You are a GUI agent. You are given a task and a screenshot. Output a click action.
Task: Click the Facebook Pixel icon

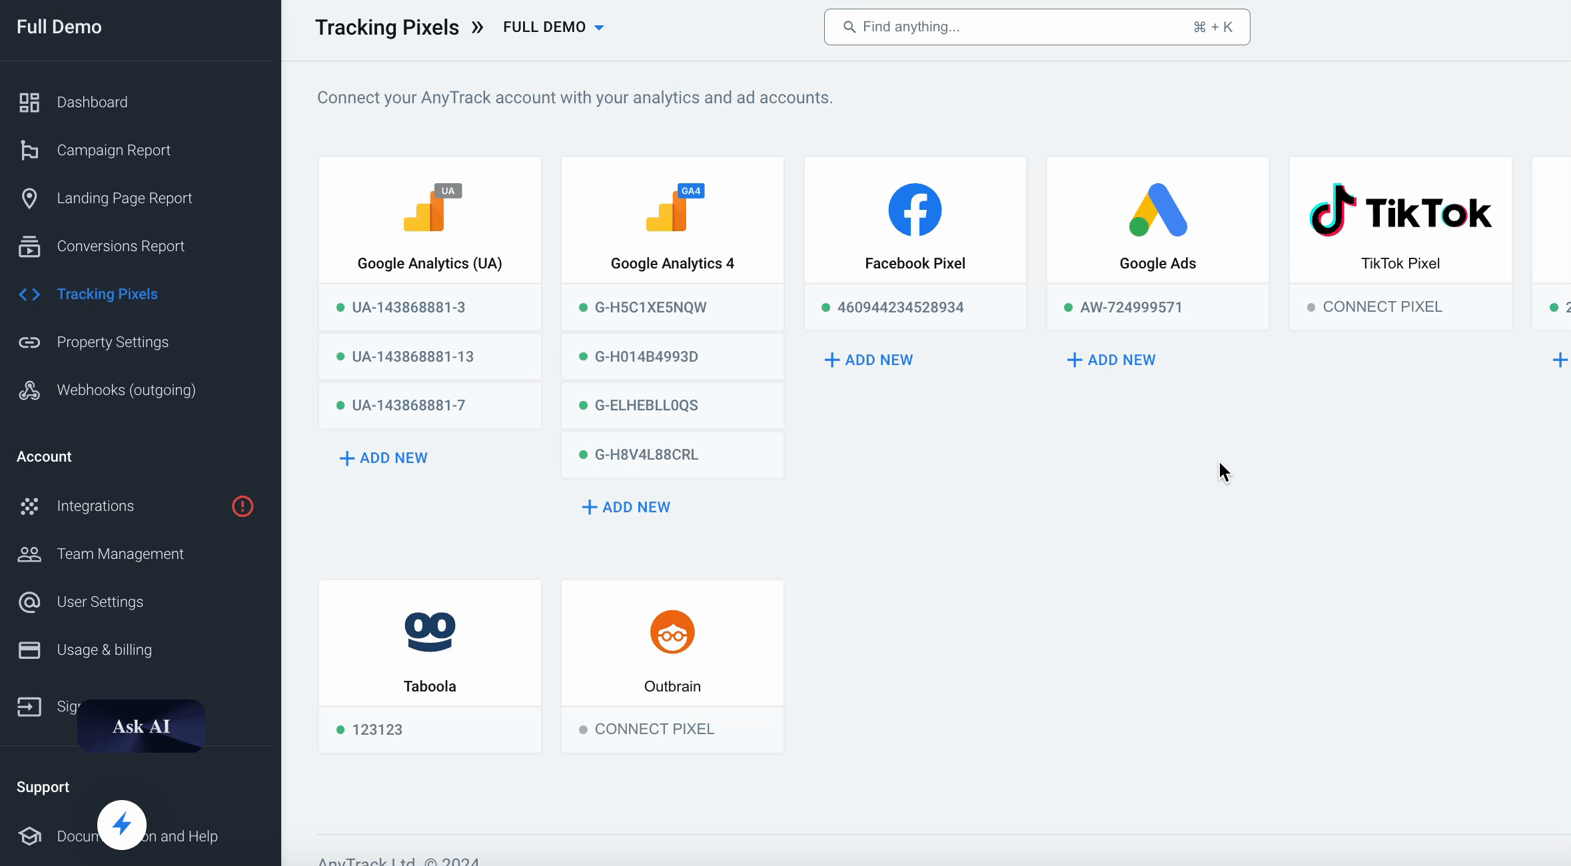914,209
